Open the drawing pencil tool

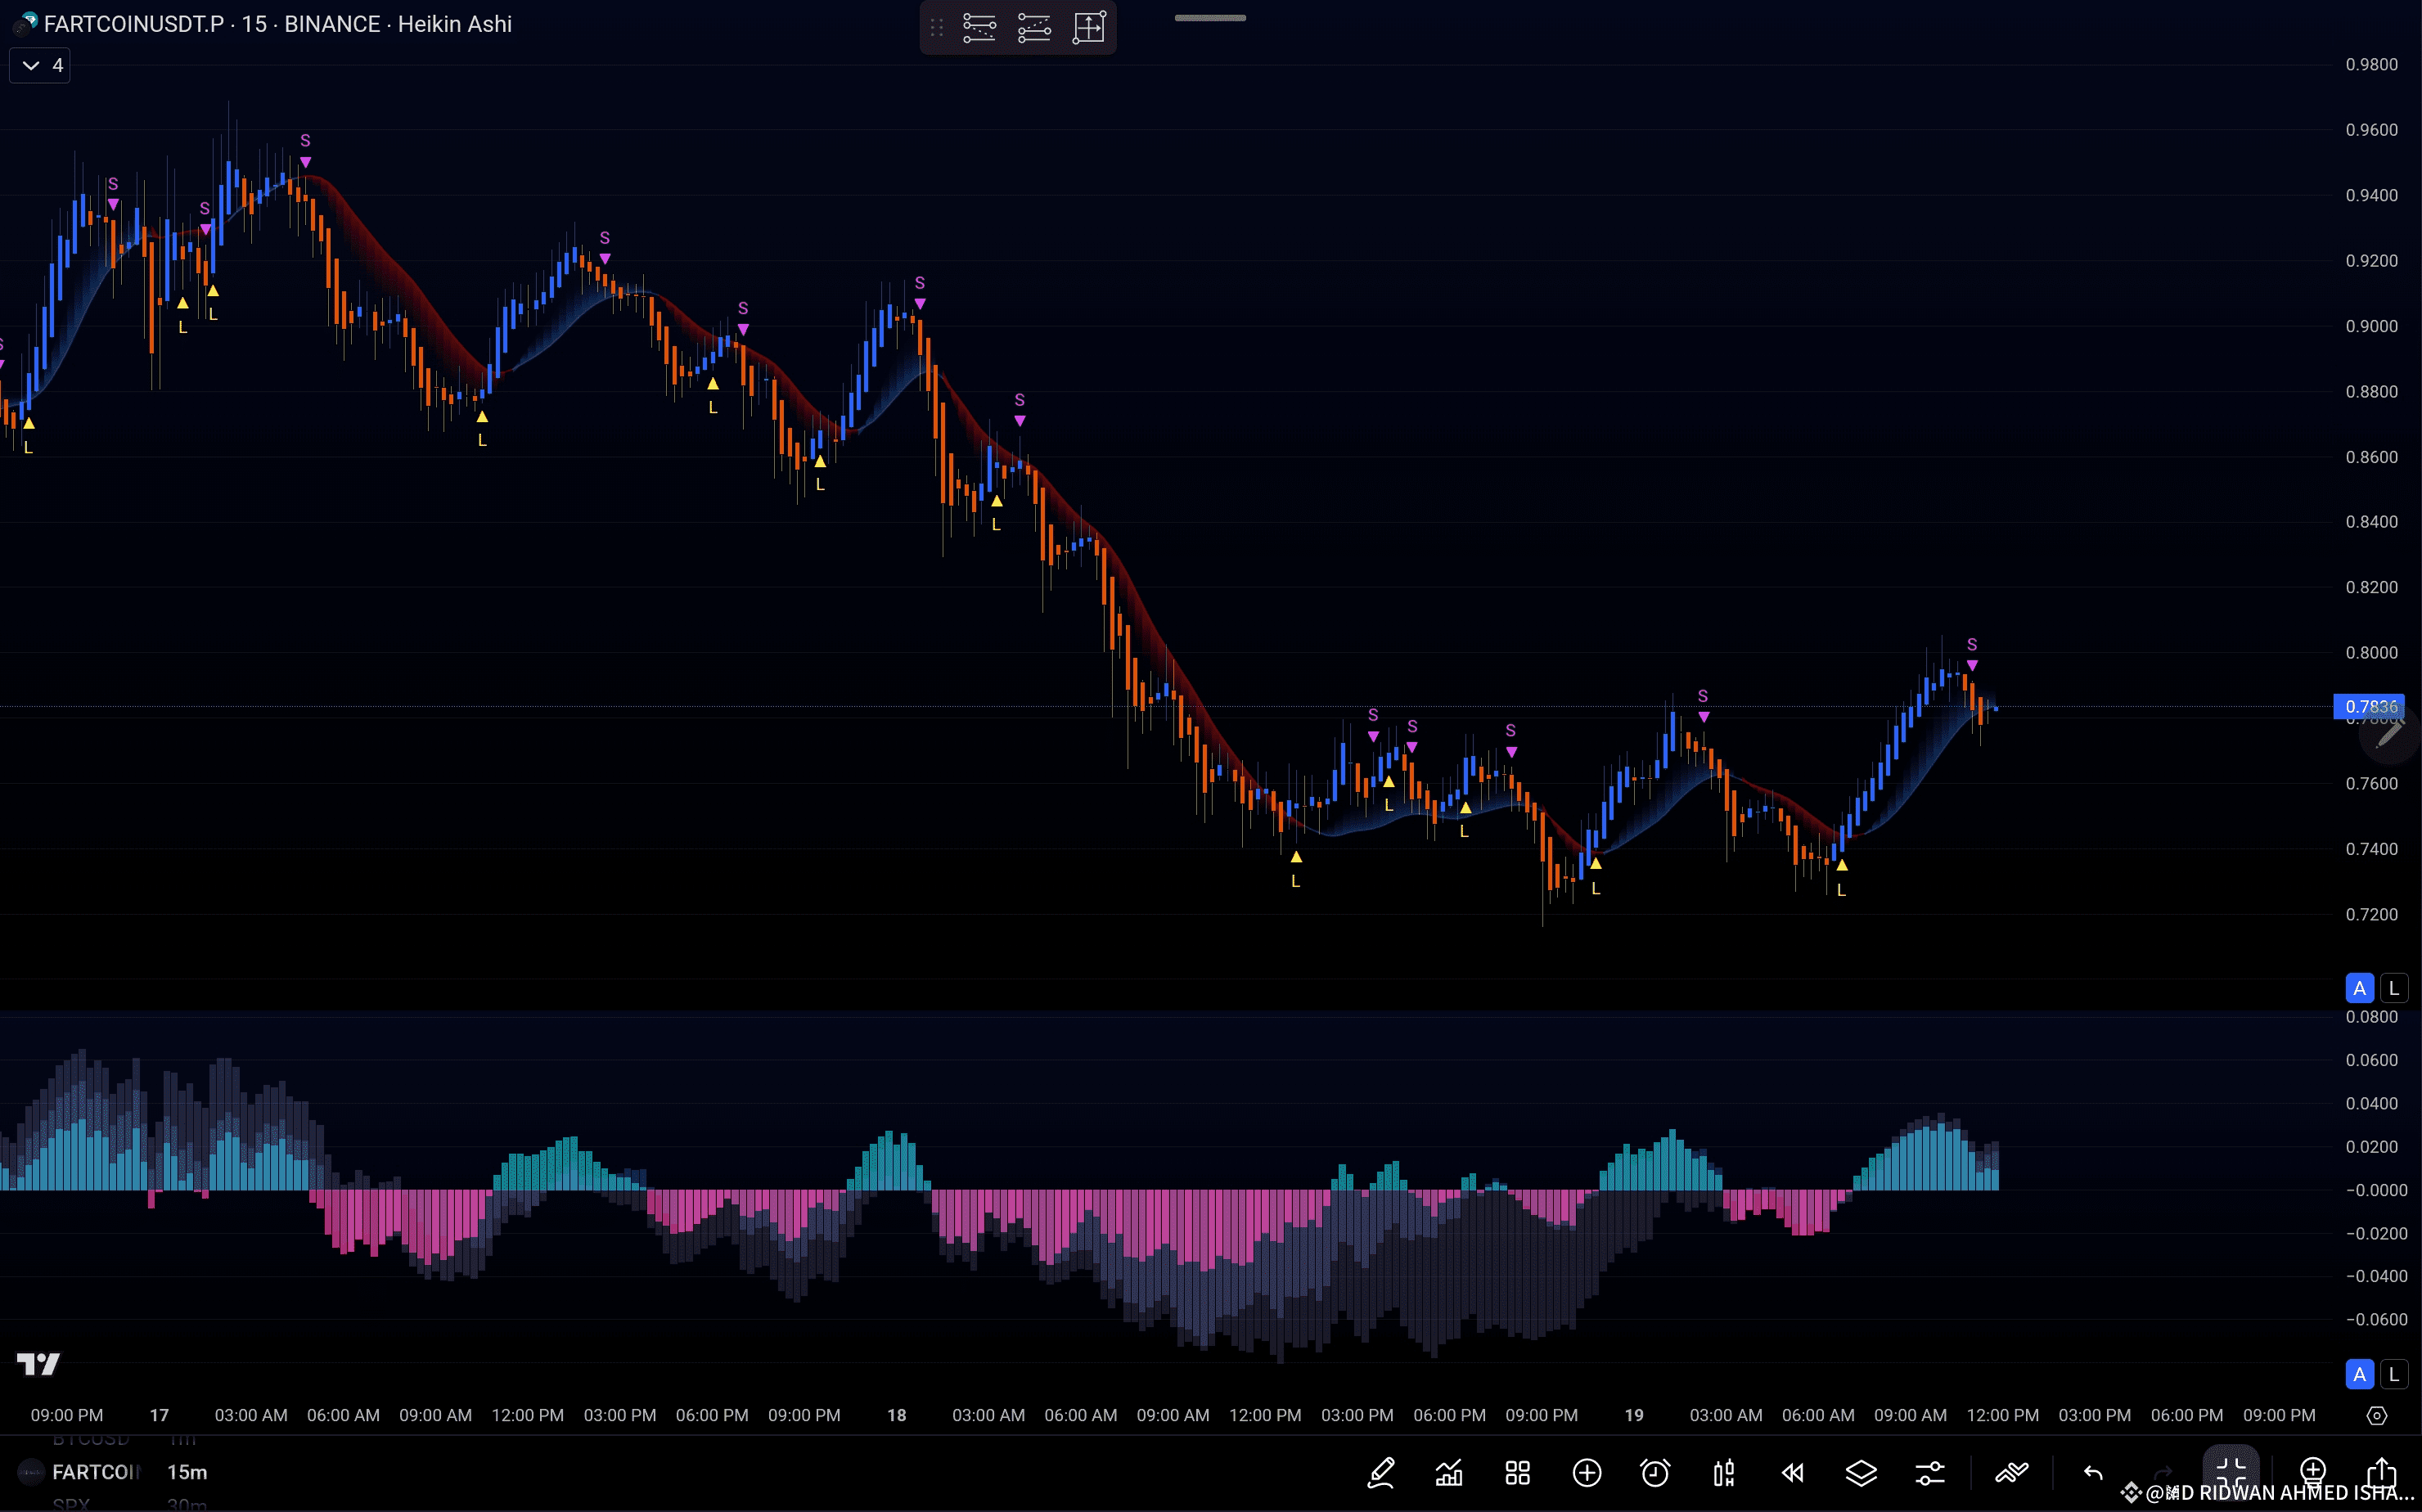[1381, 1473]
